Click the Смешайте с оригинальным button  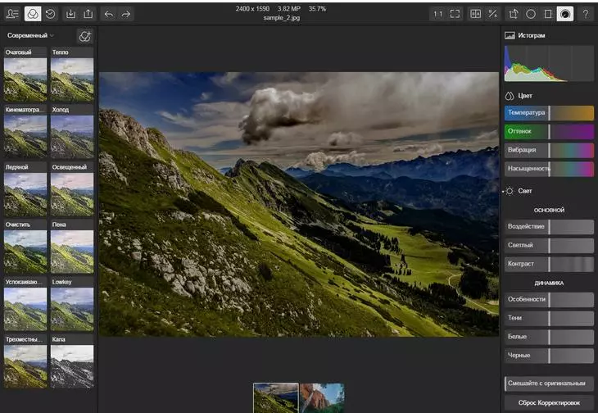[x=549, y=383]
